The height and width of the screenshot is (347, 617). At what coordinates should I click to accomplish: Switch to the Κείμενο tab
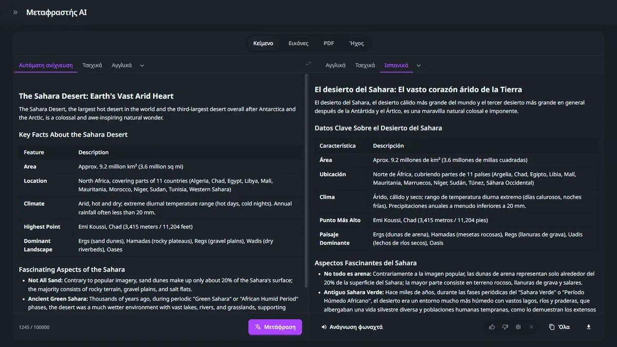(263, 43)
